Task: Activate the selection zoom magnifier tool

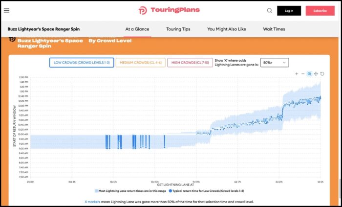Action: point(309,74)
